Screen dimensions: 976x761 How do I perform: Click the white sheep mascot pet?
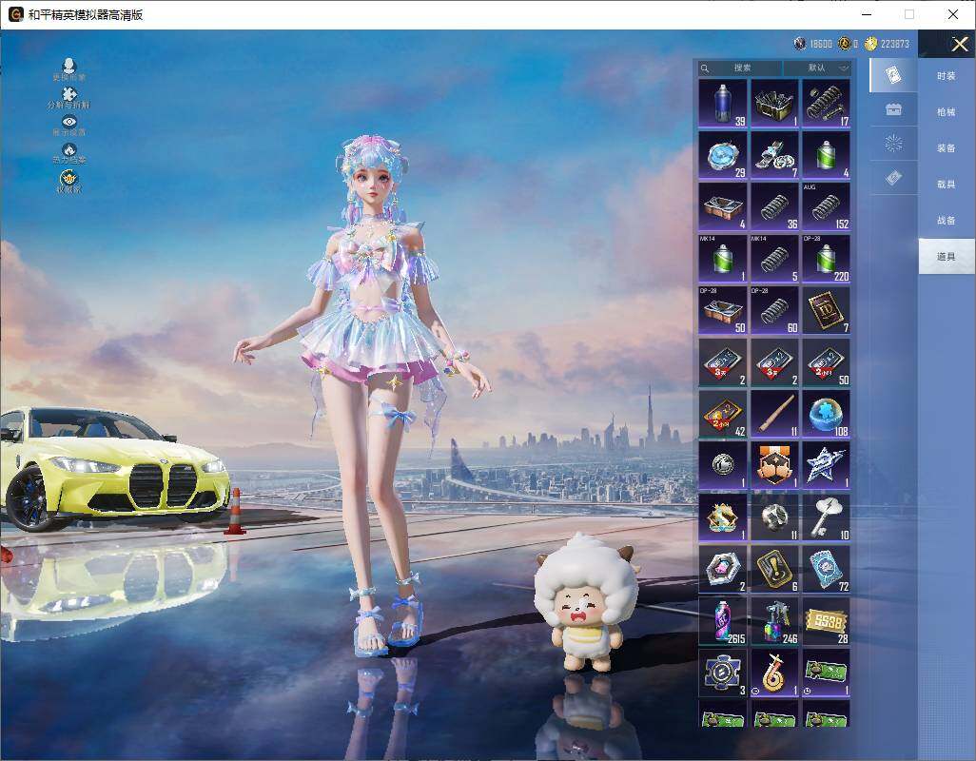585,602
